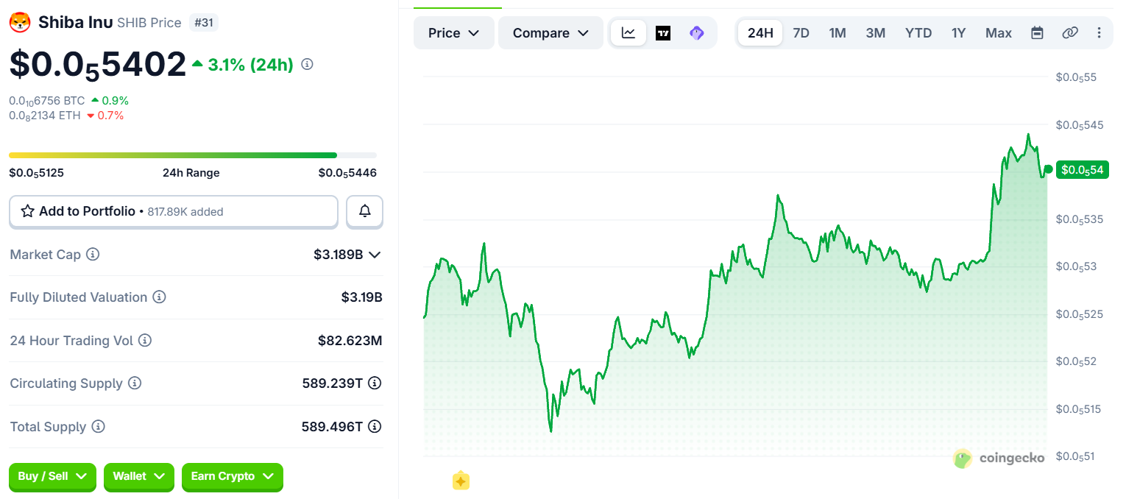
Task: Click the copy link chain icon
Action: click(1070, 33)
